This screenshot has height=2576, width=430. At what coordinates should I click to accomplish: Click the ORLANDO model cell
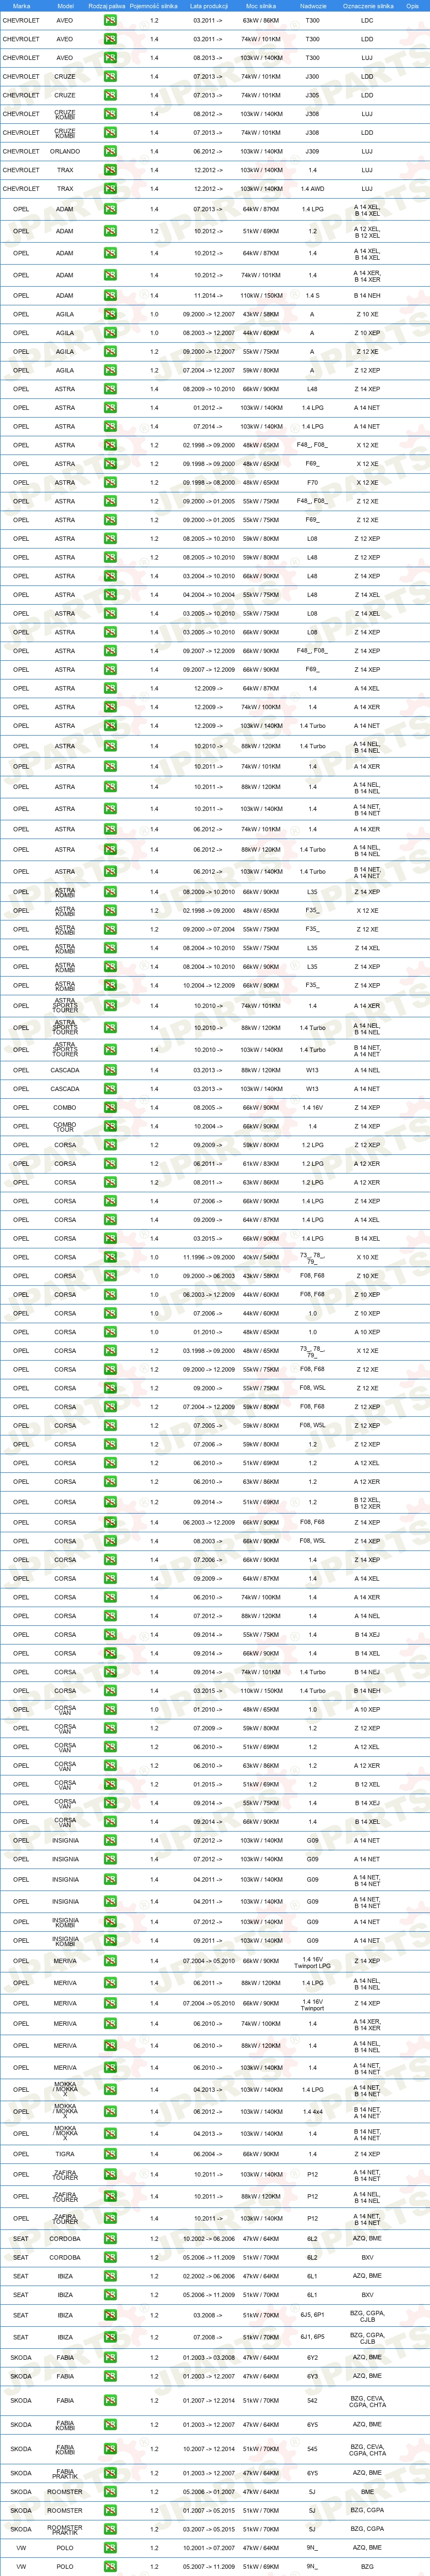pyautogui.click(x=65, y=151)
